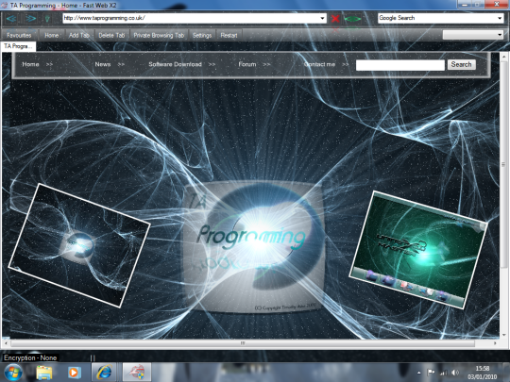Click the central TA Programming logo

click(254, 247)
